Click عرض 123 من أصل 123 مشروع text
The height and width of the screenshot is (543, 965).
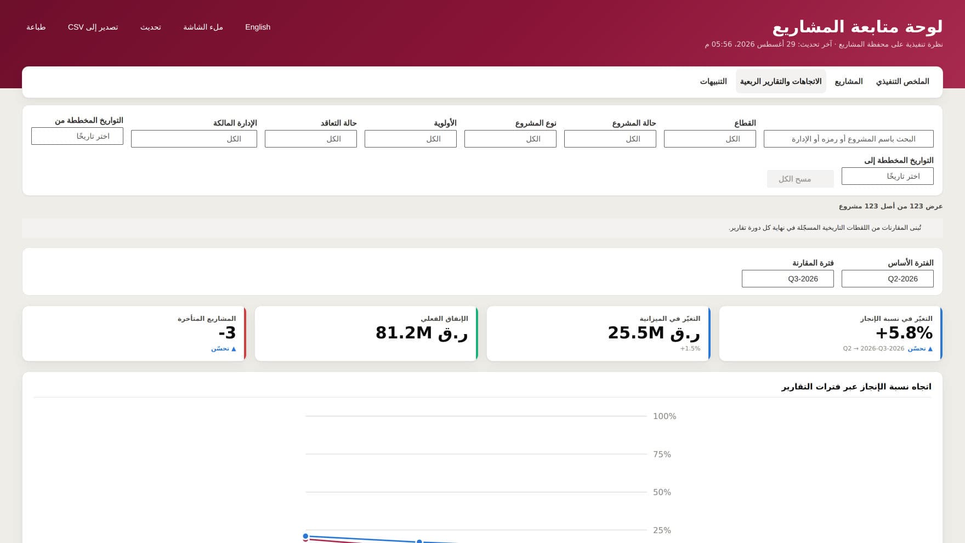click(890, 206)
